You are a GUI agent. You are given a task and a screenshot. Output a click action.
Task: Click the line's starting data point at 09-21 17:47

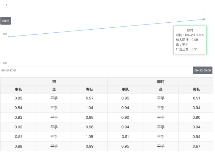coord(9,37)
